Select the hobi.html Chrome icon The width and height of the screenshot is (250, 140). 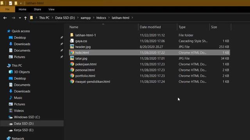point(72,52)
